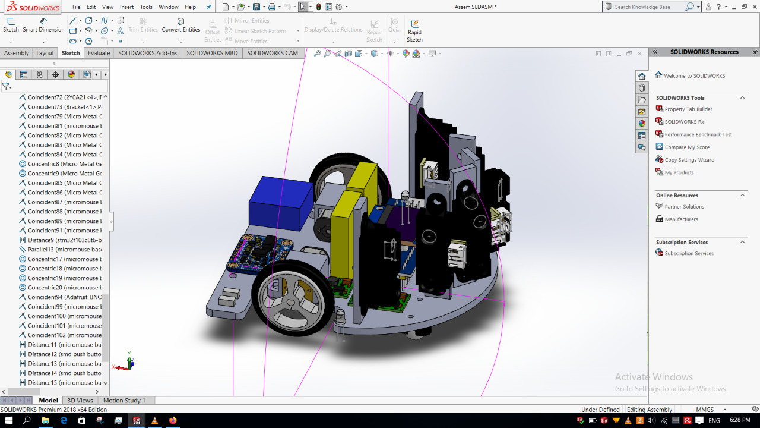Open the DisplayManager color wheel tab

(71, 74)
